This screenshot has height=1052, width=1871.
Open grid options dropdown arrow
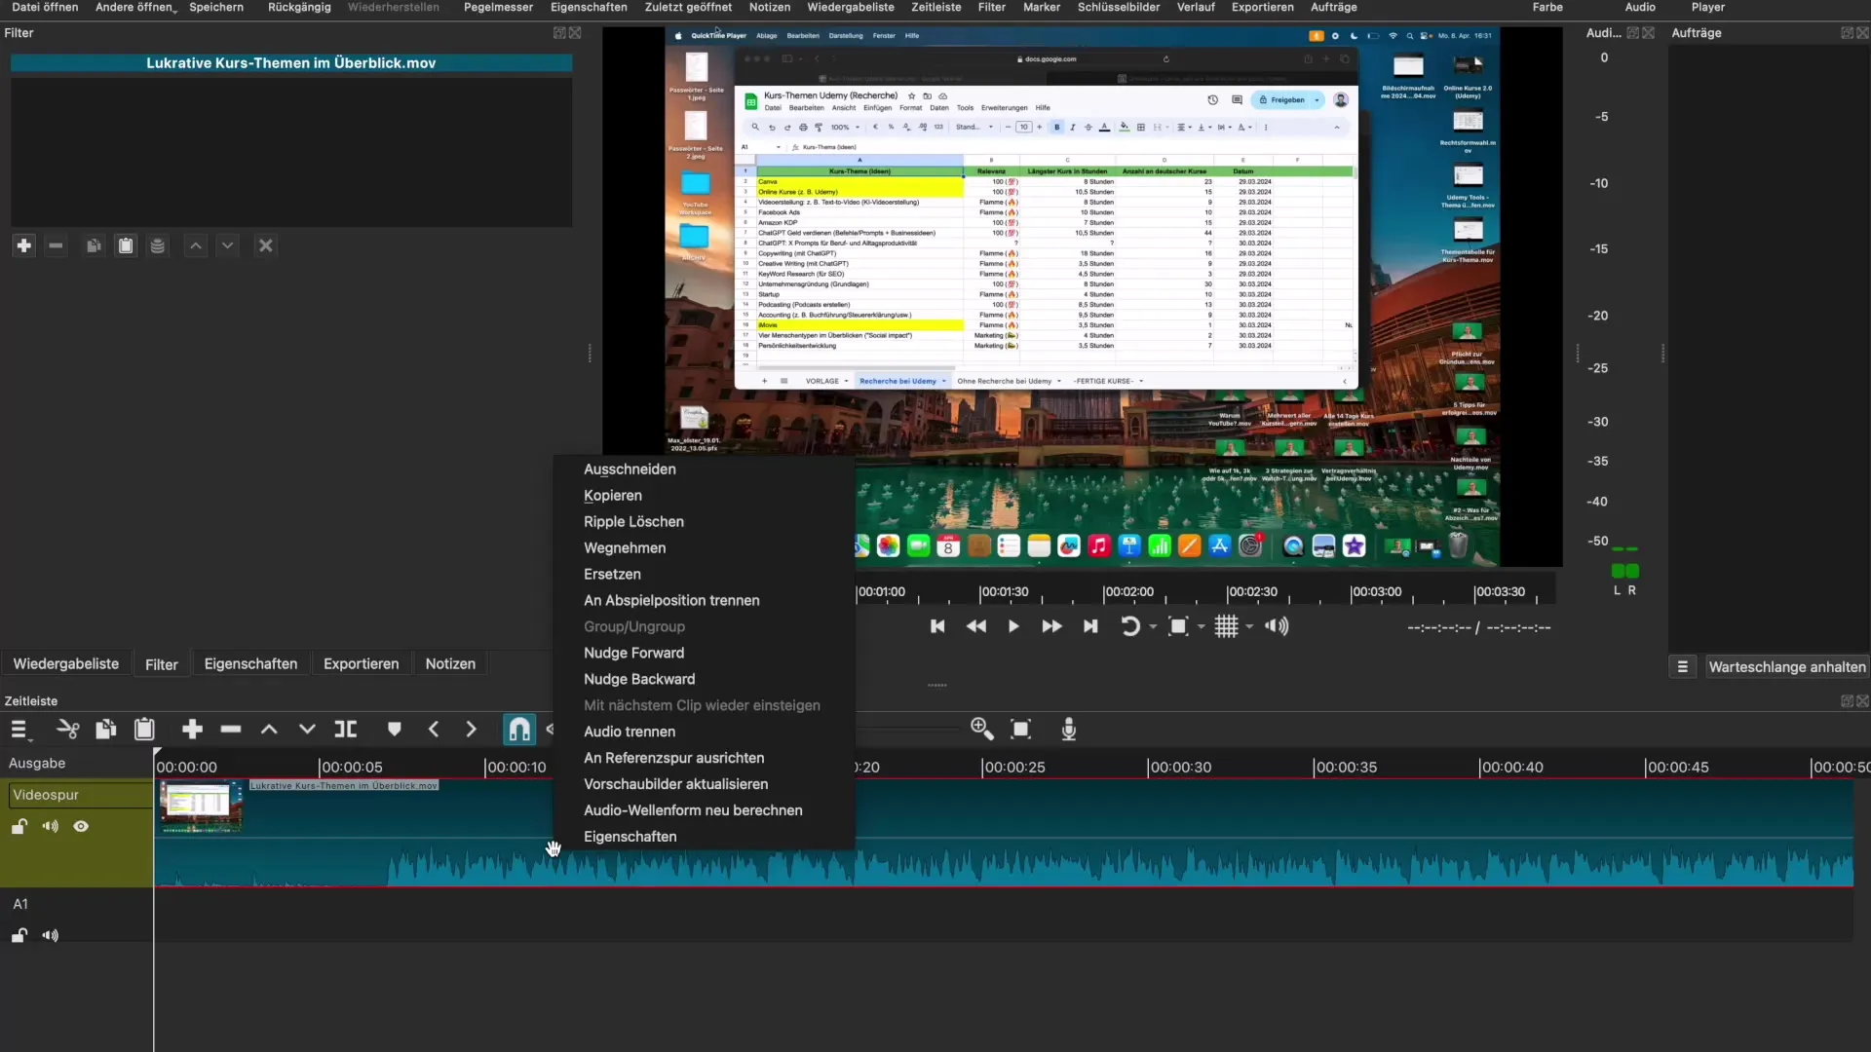tap(1249, 627)
